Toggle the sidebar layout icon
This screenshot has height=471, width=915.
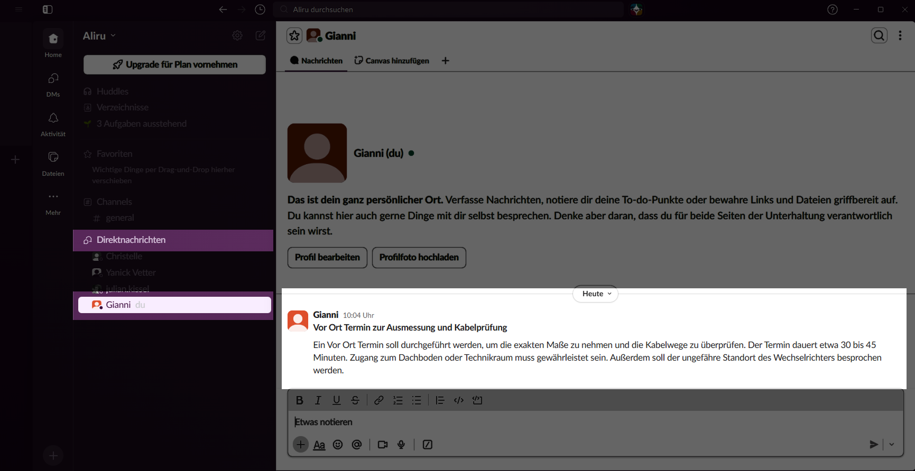click(48, 10)
